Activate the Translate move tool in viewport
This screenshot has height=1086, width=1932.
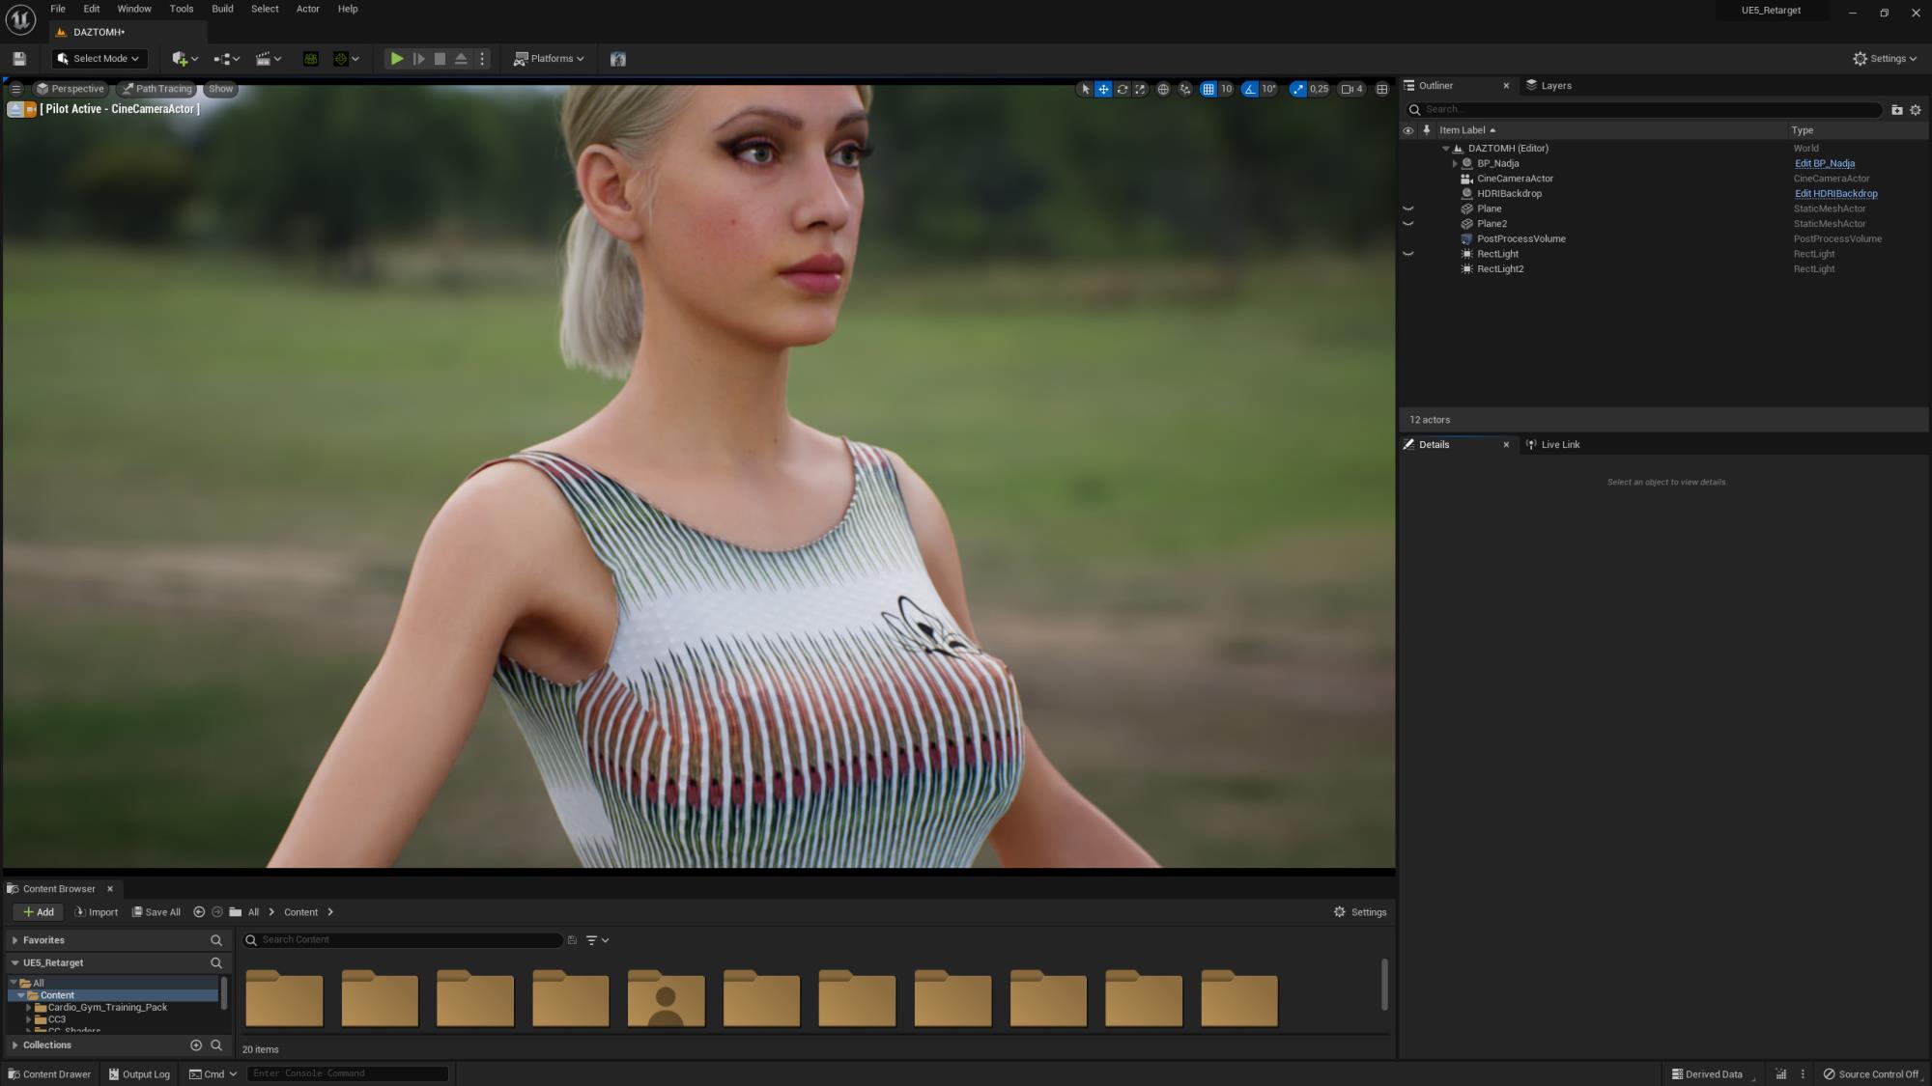tap(1103, 89)
